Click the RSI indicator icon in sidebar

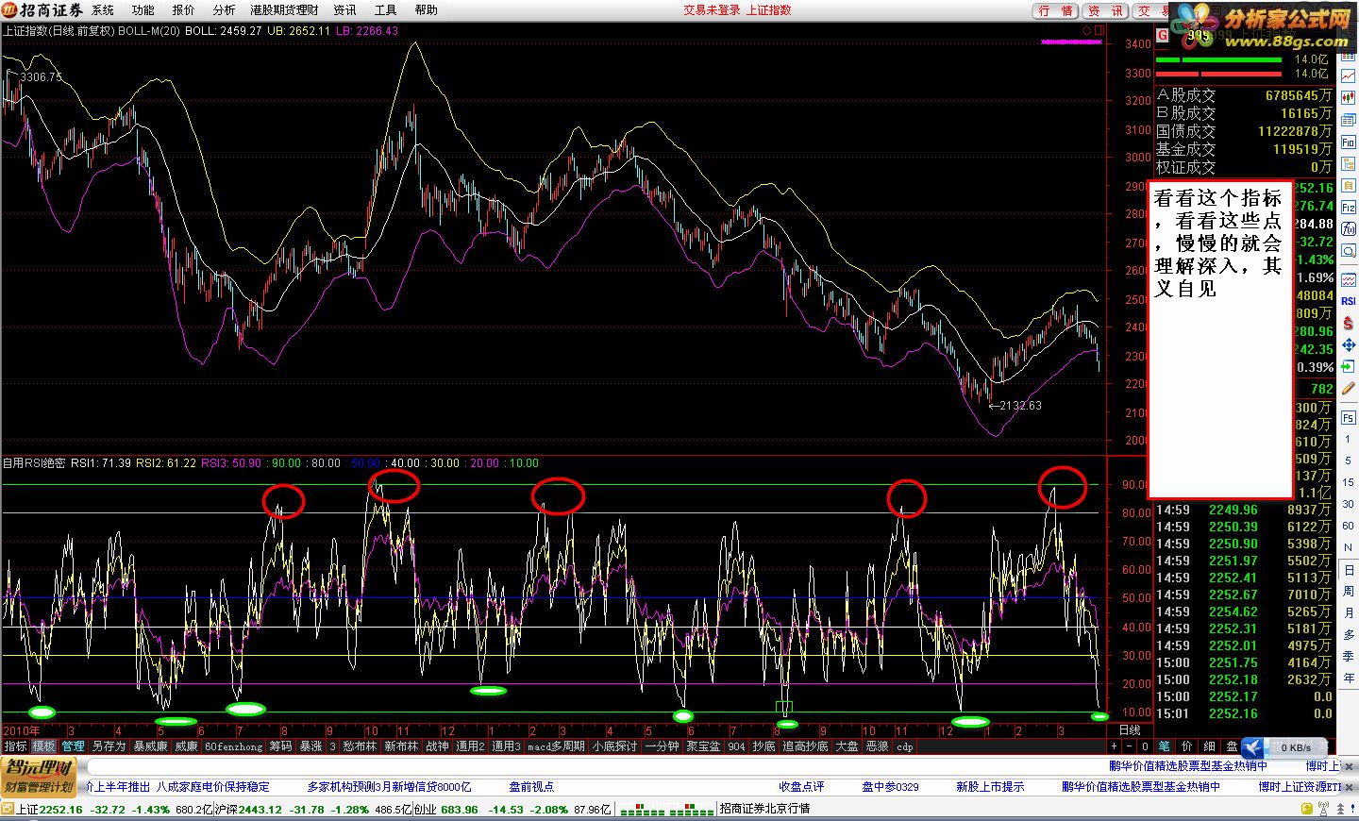[x=1349, y=301]
